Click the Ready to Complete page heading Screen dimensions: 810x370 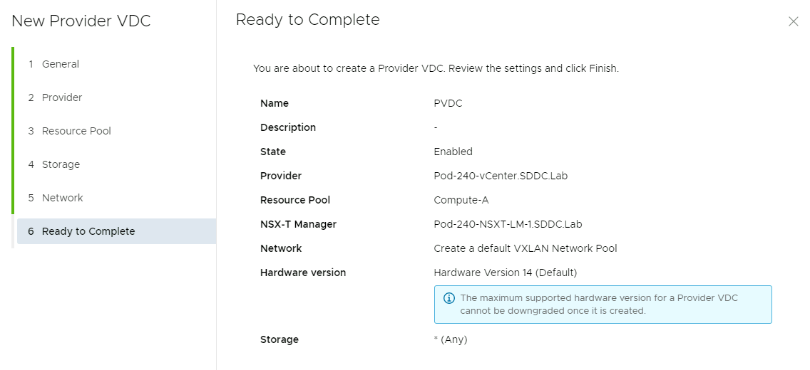pos(307,20)
